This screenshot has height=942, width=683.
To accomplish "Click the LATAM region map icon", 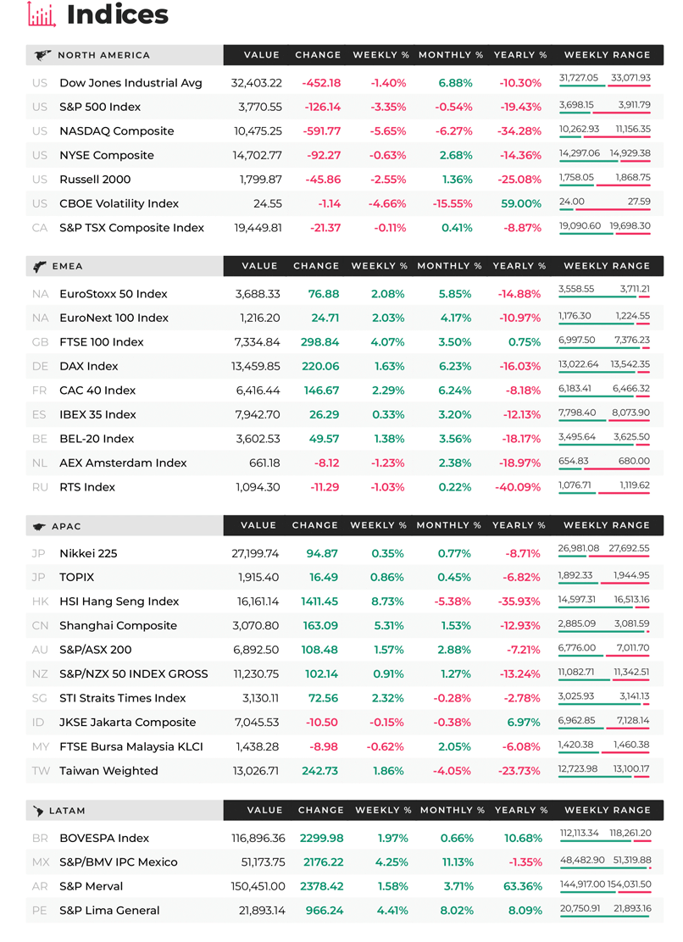I will click(38, 811).
